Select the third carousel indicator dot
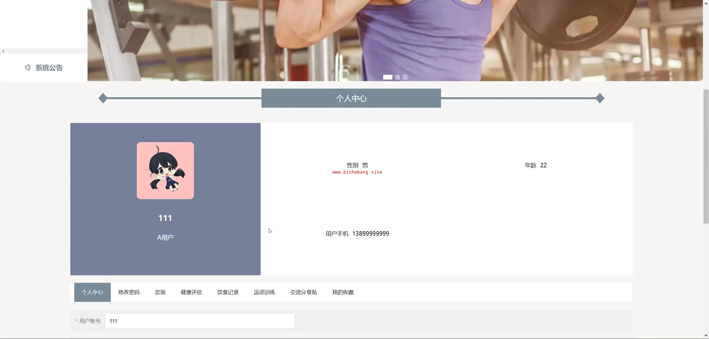 point(405,77)
